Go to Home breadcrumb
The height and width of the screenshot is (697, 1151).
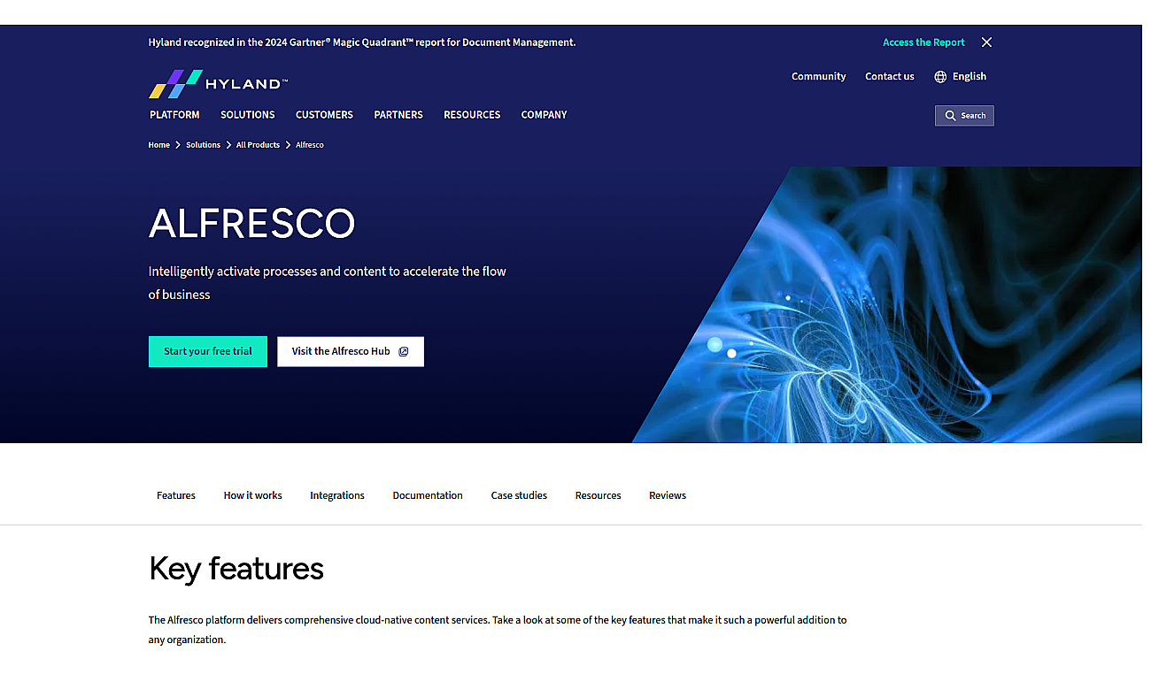tap(158, 145)
